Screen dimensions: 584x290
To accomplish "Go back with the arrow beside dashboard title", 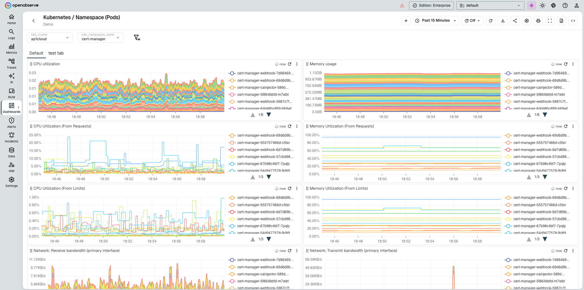I will [x=34, y=21].
